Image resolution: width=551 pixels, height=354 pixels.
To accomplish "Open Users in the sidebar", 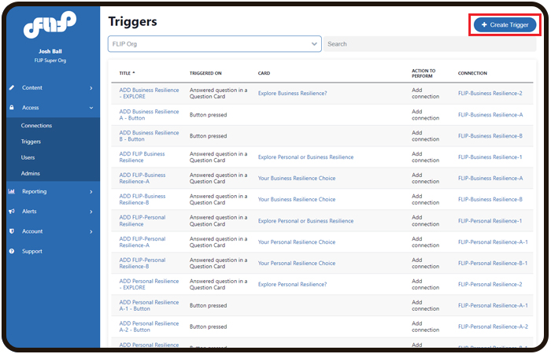I will [x=28, y=157].
